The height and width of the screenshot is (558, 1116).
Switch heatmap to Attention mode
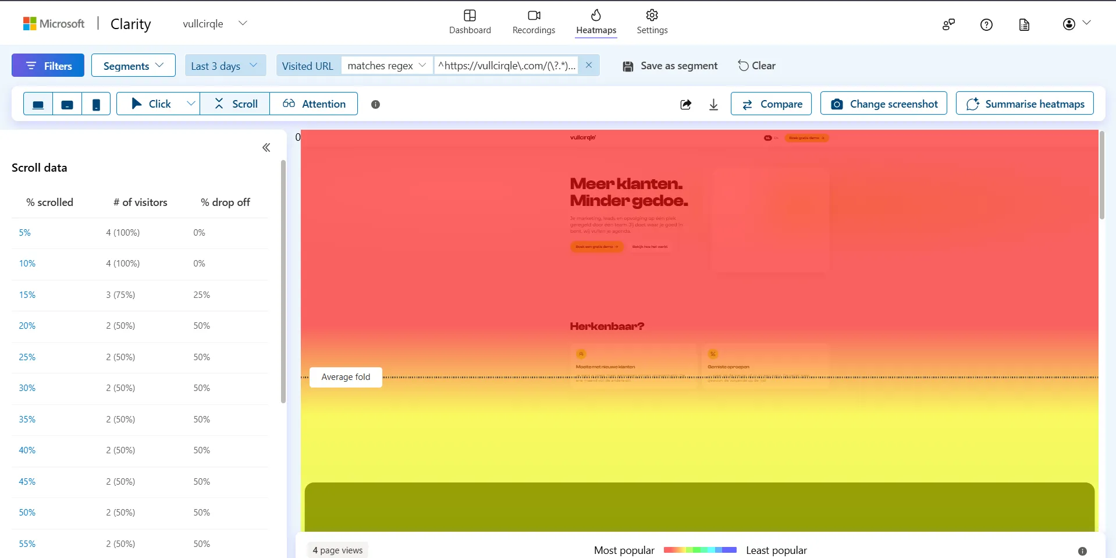[x=314, y=104]
